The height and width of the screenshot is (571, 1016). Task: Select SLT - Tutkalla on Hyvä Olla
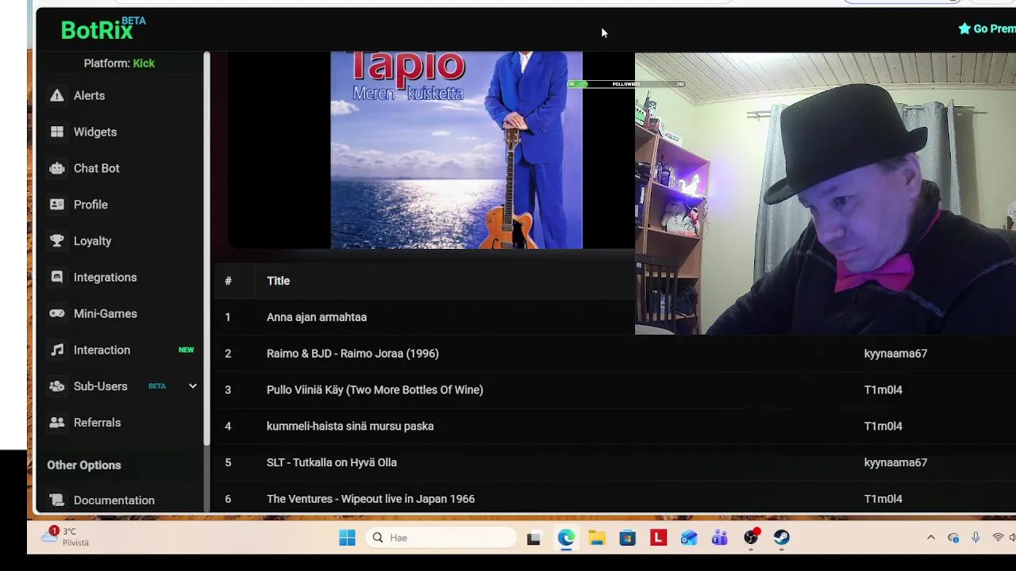point(614,462)
